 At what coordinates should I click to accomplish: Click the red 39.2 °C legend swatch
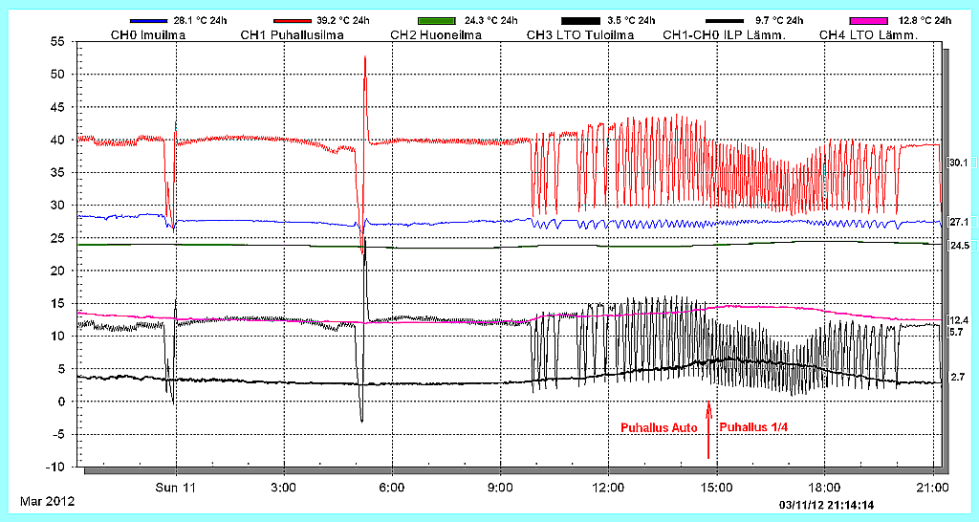pos(297,20)
